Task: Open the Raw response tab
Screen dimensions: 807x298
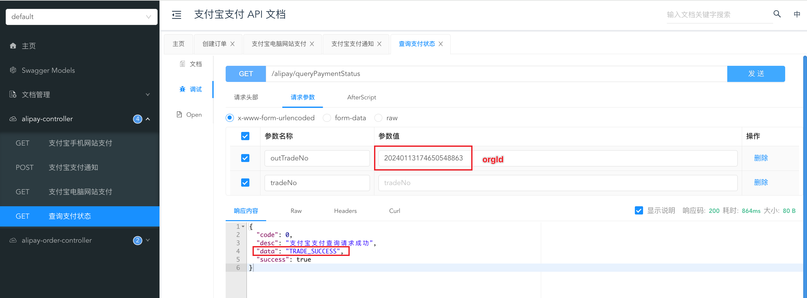Action: [x=296, y=211]
